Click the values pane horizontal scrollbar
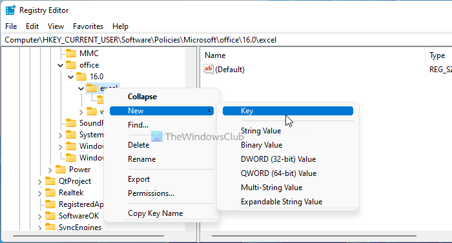This screenshot has width=452, height=243. pos(314,236)
